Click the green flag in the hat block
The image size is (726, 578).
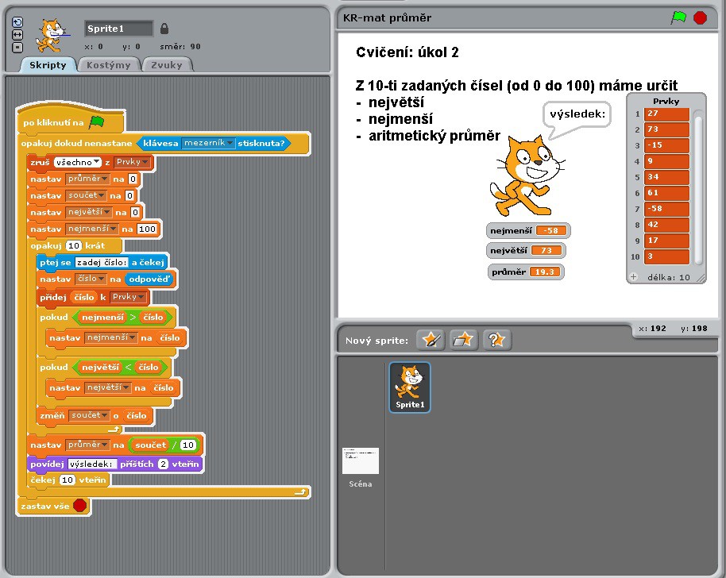click(97, 122)
